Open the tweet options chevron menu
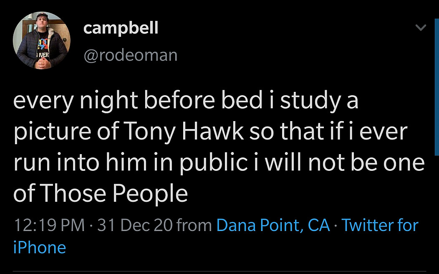This screenshot has height=274, width=439. [421, 28]
